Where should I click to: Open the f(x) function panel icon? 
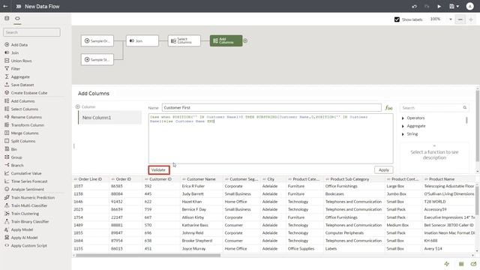tap(388, 108)
